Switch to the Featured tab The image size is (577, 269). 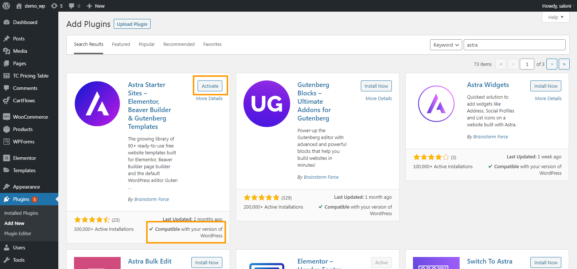[121, 44]
